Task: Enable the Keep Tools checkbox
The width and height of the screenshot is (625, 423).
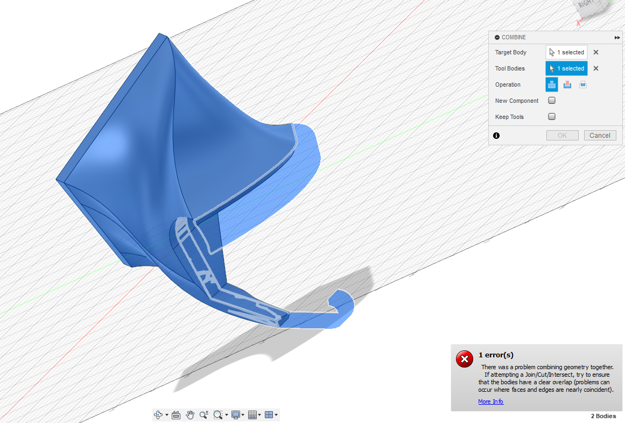Action: [x=551, y=117]
